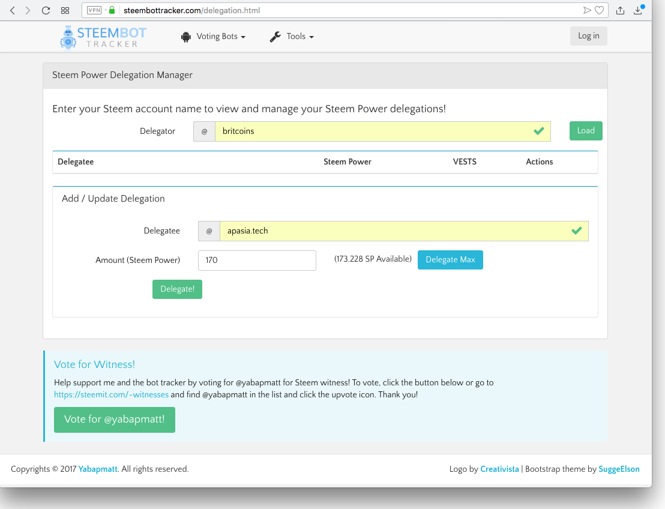Click the Delegator label

(157, 131)
